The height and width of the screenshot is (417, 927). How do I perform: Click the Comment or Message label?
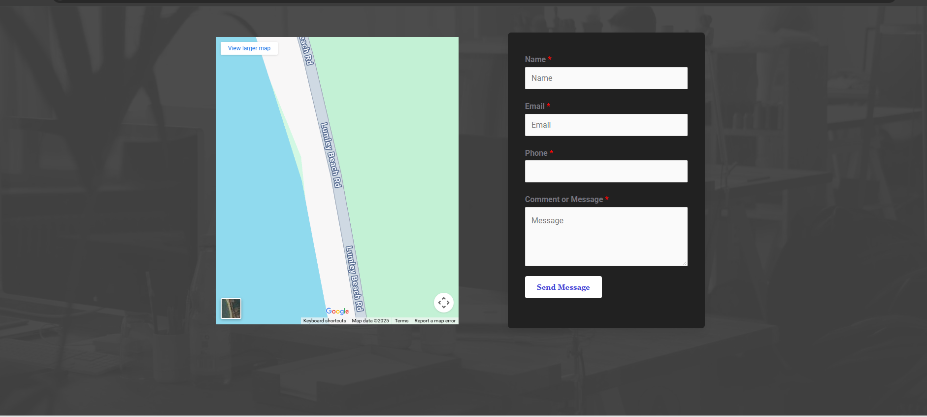[563, 200]
